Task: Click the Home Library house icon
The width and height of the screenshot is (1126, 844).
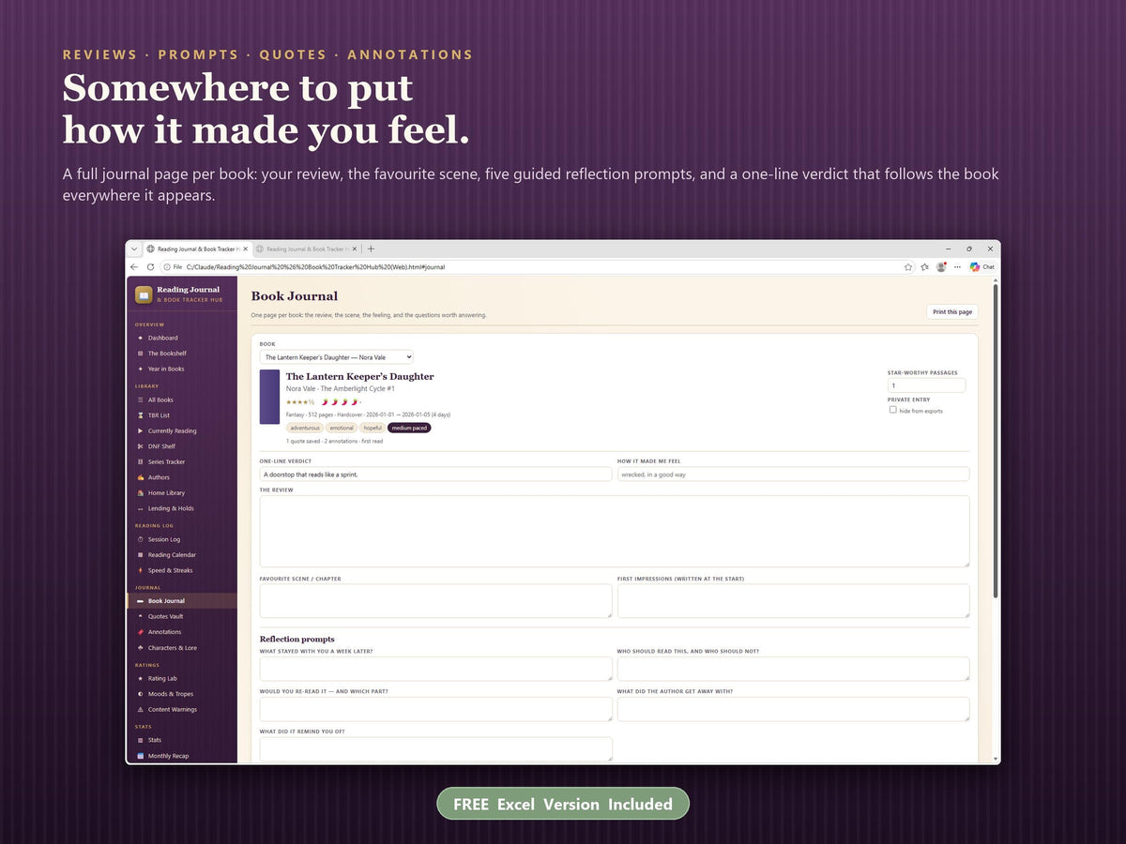Action: pyautogui.click(x=141, y=493)
